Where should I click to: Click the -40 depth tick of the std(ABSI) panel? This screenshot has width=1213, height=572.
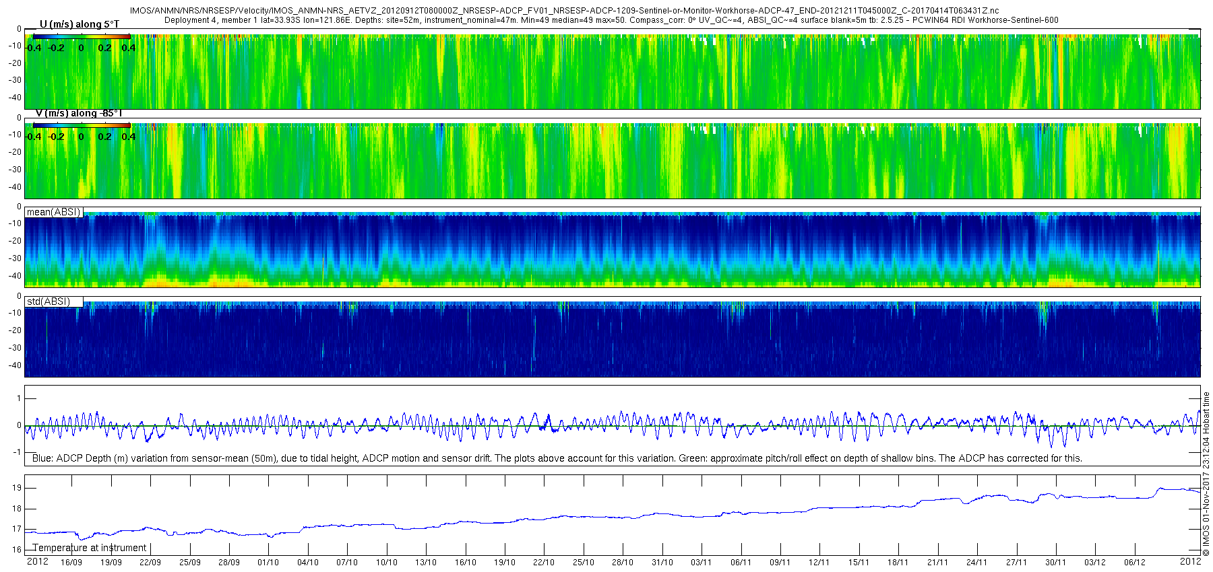click(x=14, y=365)
